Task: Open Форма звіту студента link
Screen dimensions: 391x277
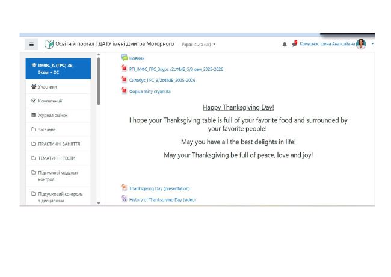Action: pyautogui.click(x=150, y=92)
